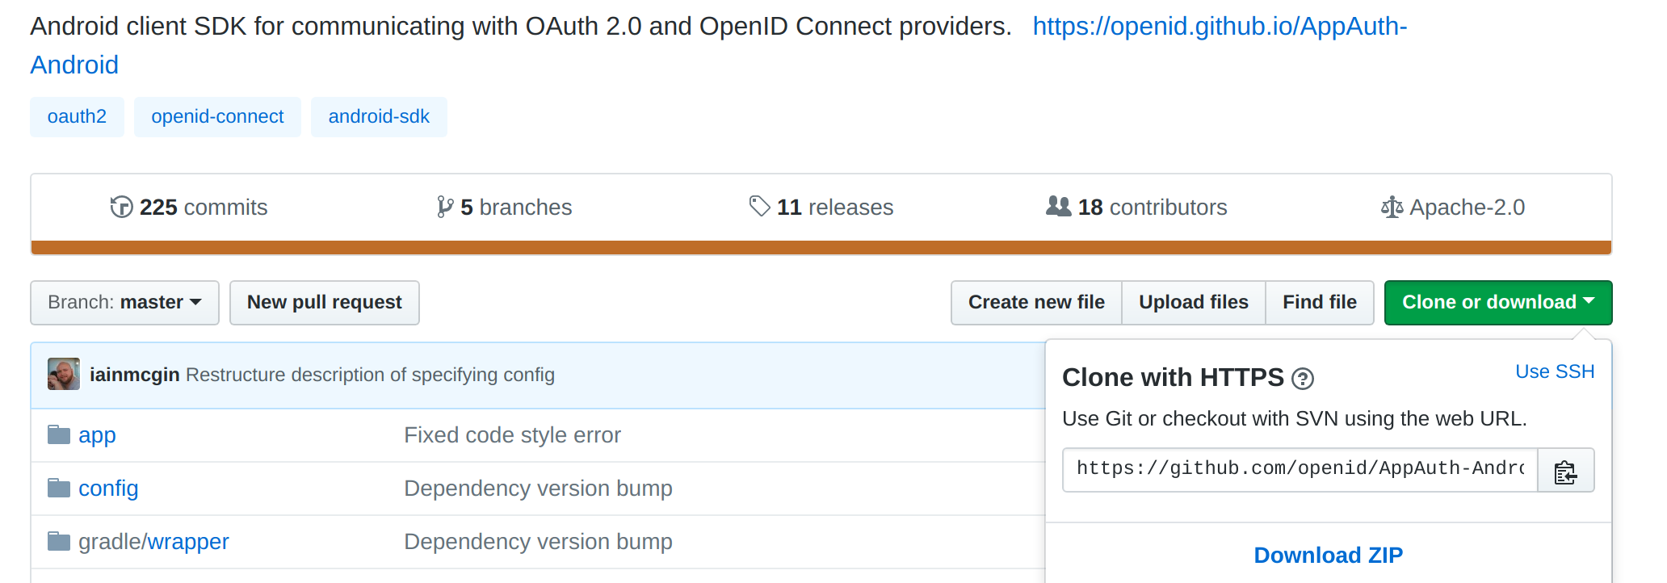
Task: Click the HTTPS help question mark icon
Action: pos(1302,379)
